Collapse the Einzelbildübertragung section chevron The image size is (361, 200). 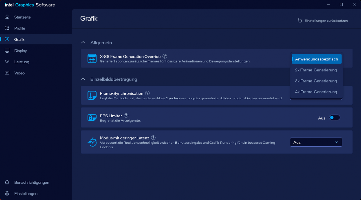(x=83, y=79)
